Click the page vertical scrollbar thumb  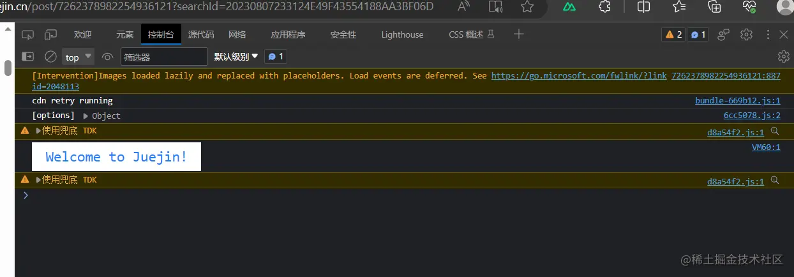(x=8, y=67)
